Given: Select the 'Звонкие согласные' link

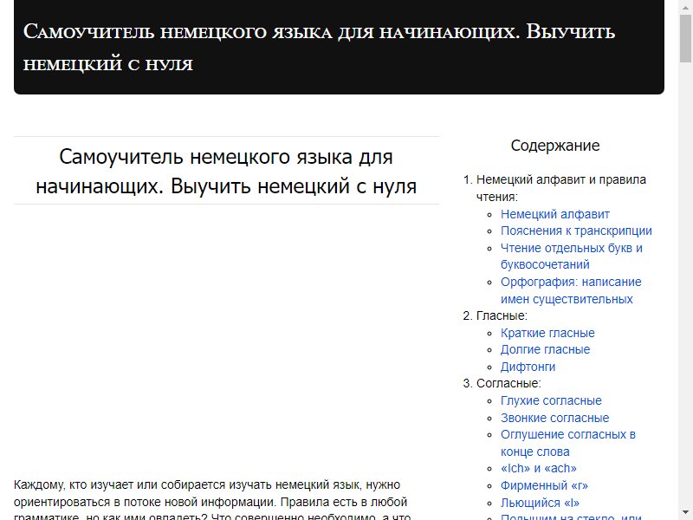Looking at the screenshot, I should [x=554, y=418].
